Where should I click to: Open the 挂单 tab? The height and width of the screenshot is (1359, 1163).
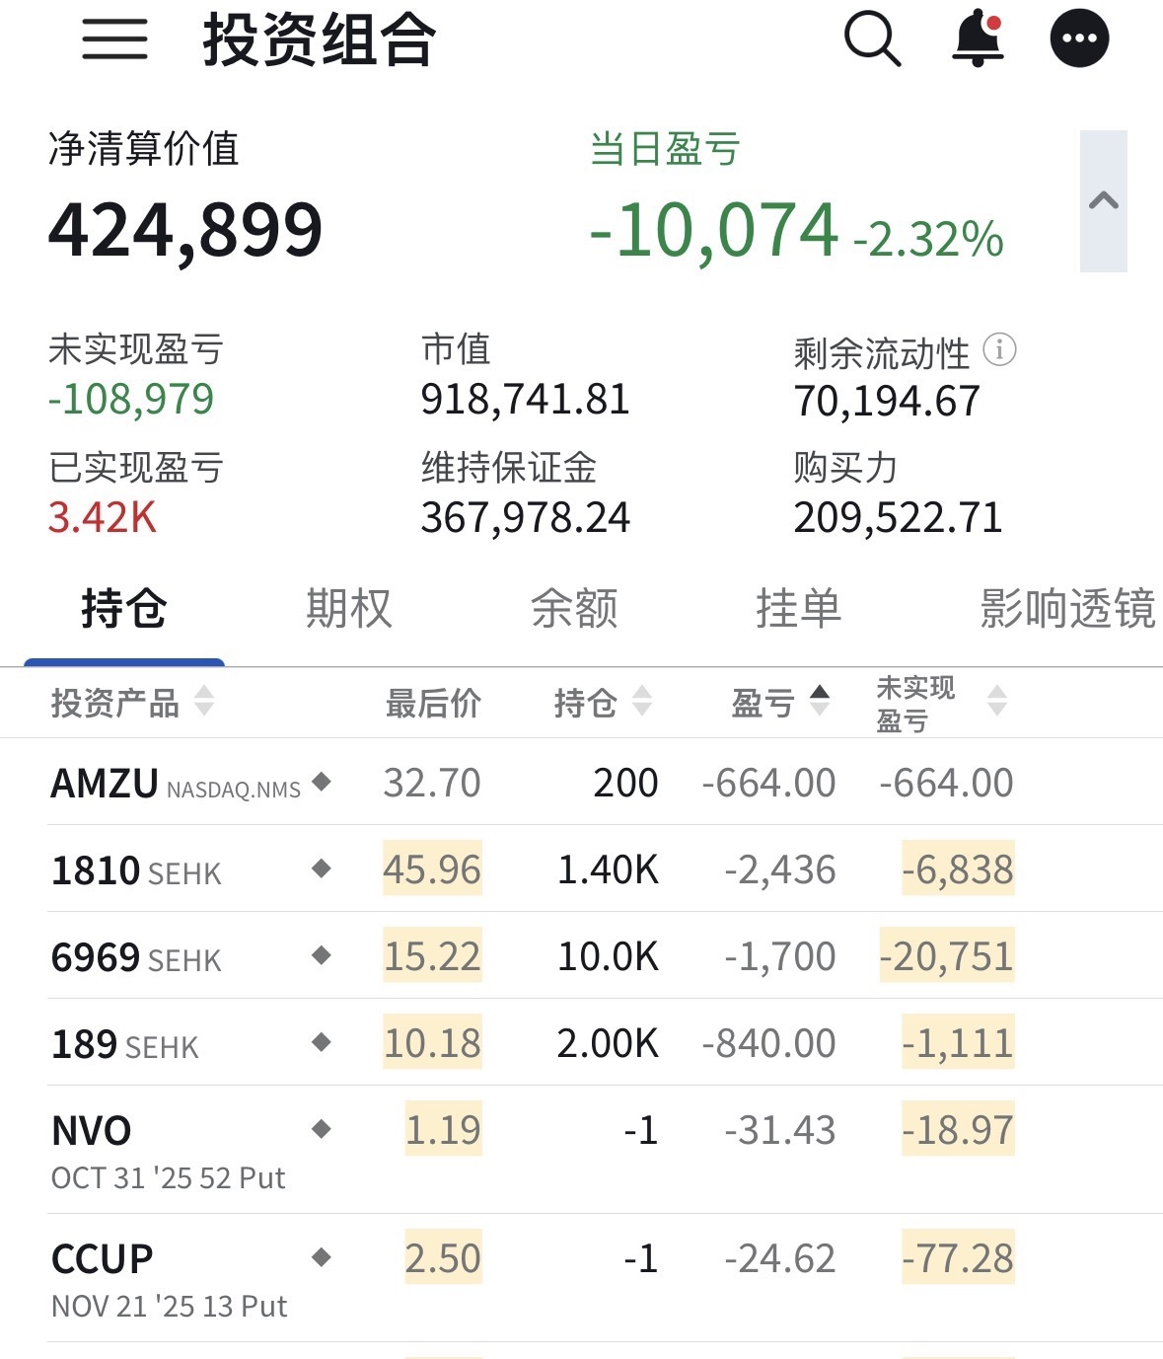click(x=798, y=608)
